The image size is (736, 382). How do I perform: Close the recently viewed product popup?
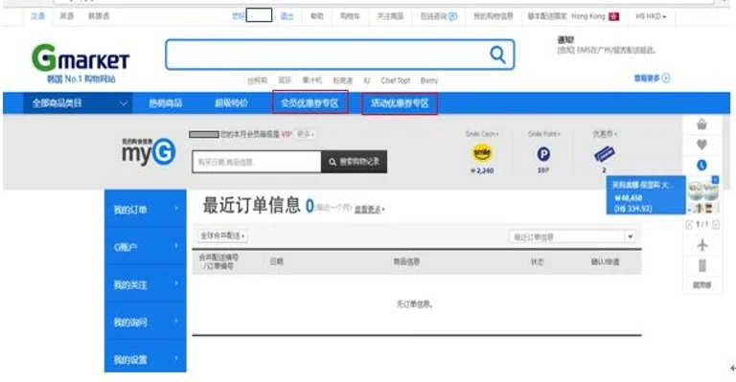click(x=715, y=180)
